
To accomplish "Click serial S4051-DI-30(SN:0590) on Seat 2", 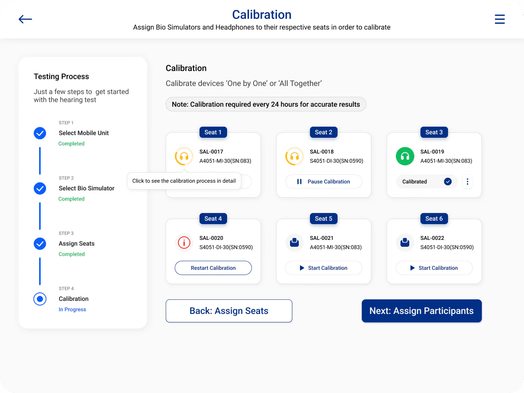I will point(336,161).
